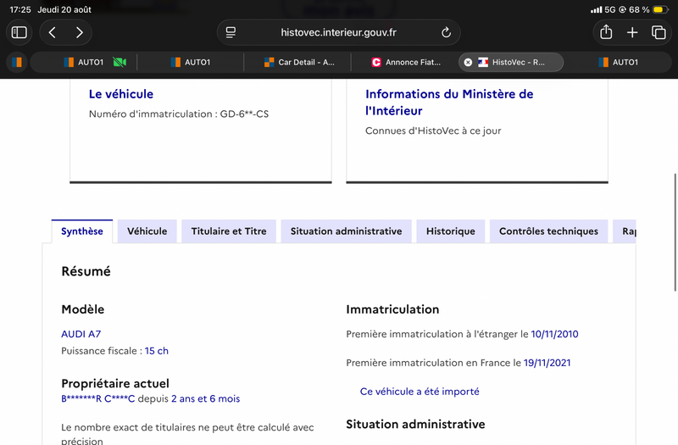The width and height of the screenshot is (678, 445).
Task: Open the Safari sidebar
Action: [19, 32]
